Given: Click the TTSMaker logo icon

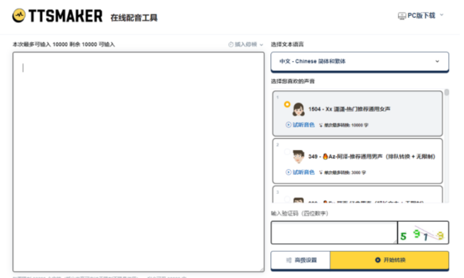Looking at the screenshot, I should [x=19, y=16].
